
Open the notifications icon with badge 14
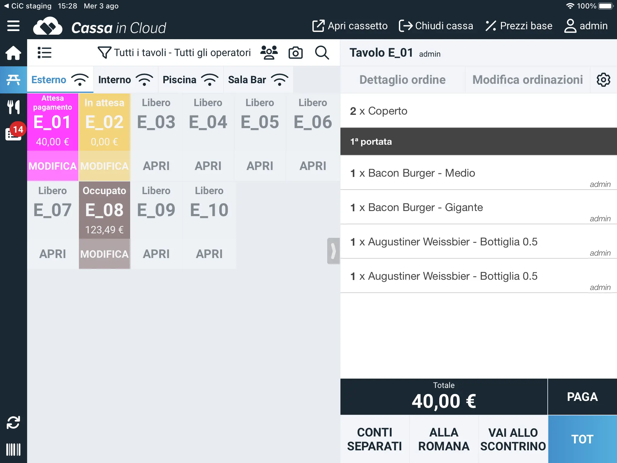click(14, 131)
